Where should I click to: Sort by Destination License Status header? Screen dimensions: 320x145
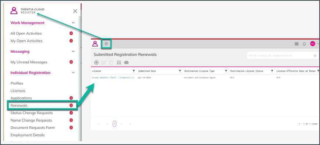[247, 71]
